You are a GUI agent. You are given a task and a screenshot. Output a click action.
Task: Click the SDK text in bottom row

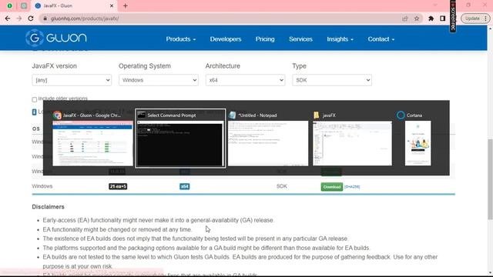pos(282,186)
